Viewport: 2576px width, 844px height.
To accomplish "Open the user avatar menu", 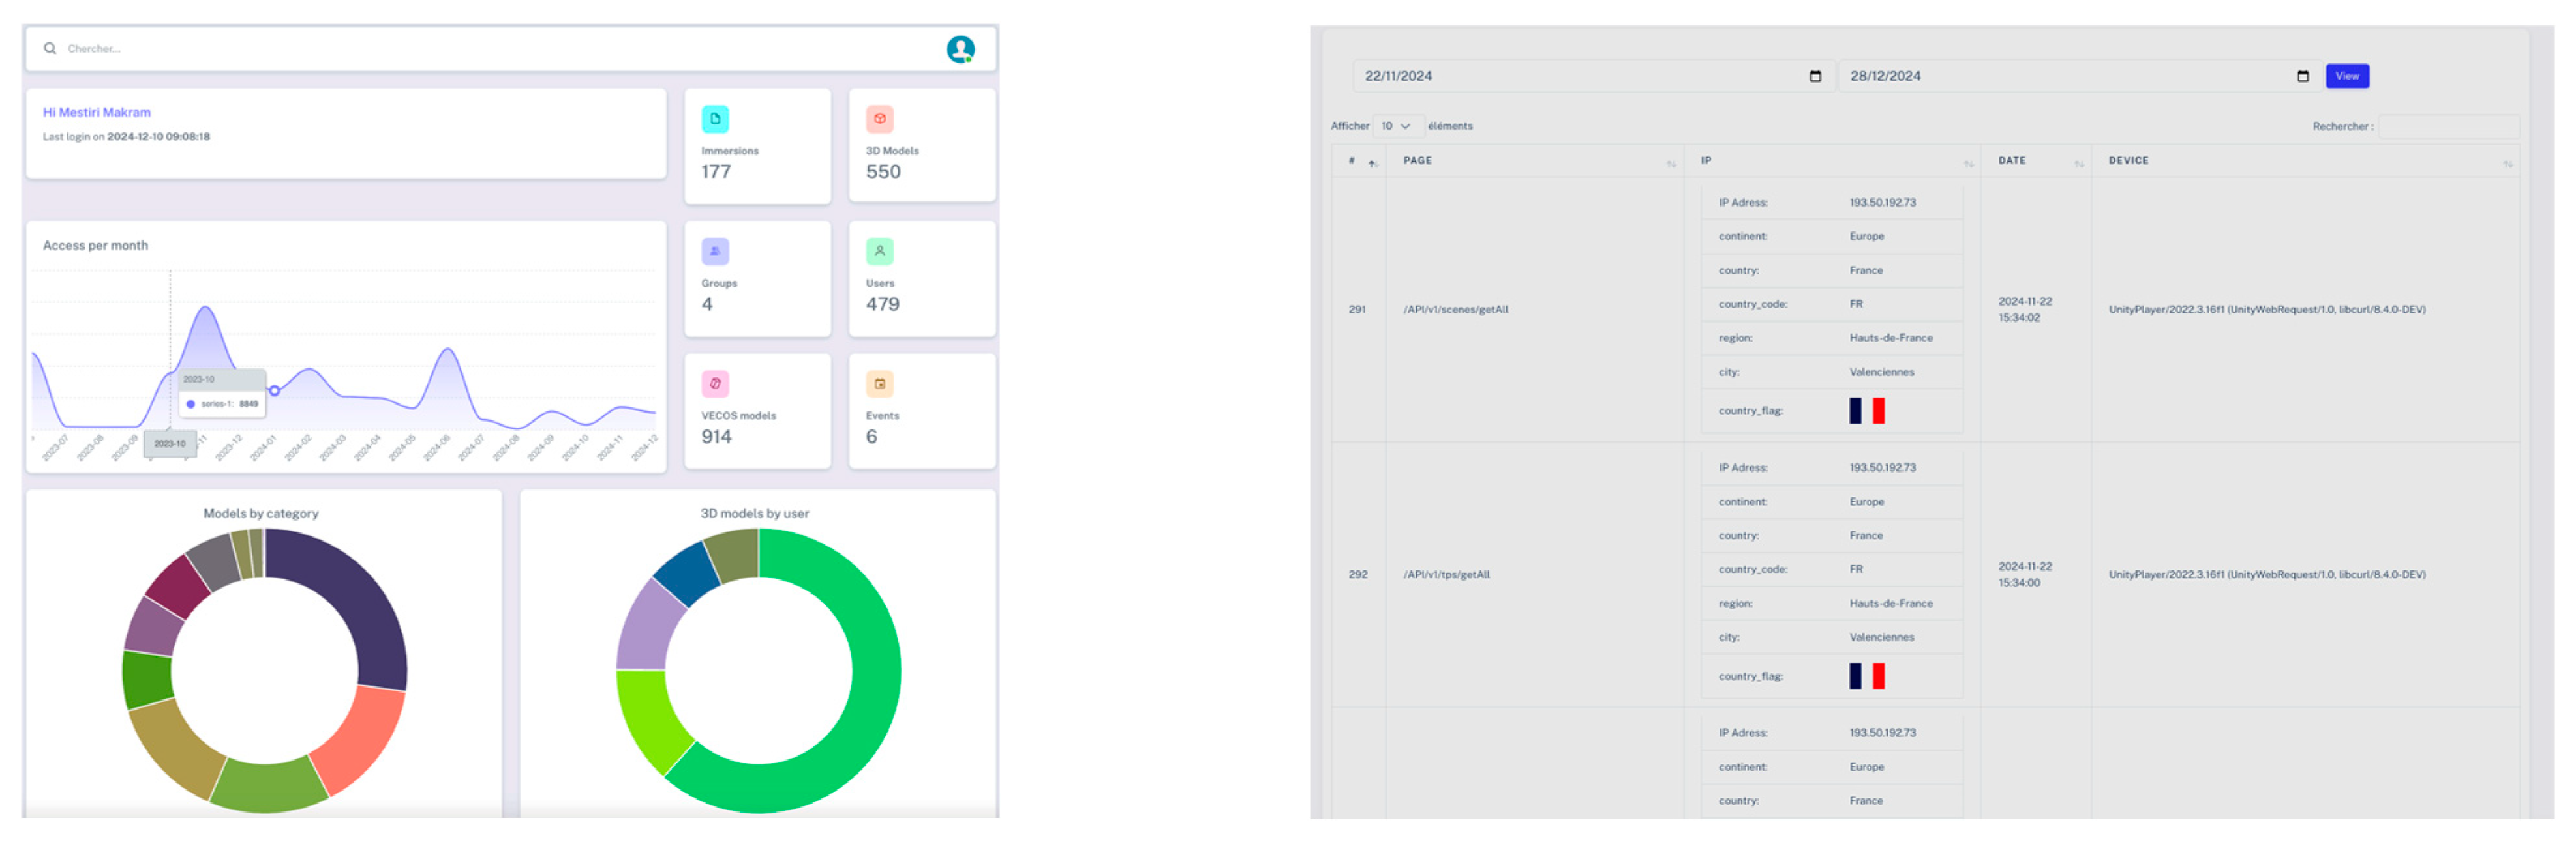I will point(960,49).
